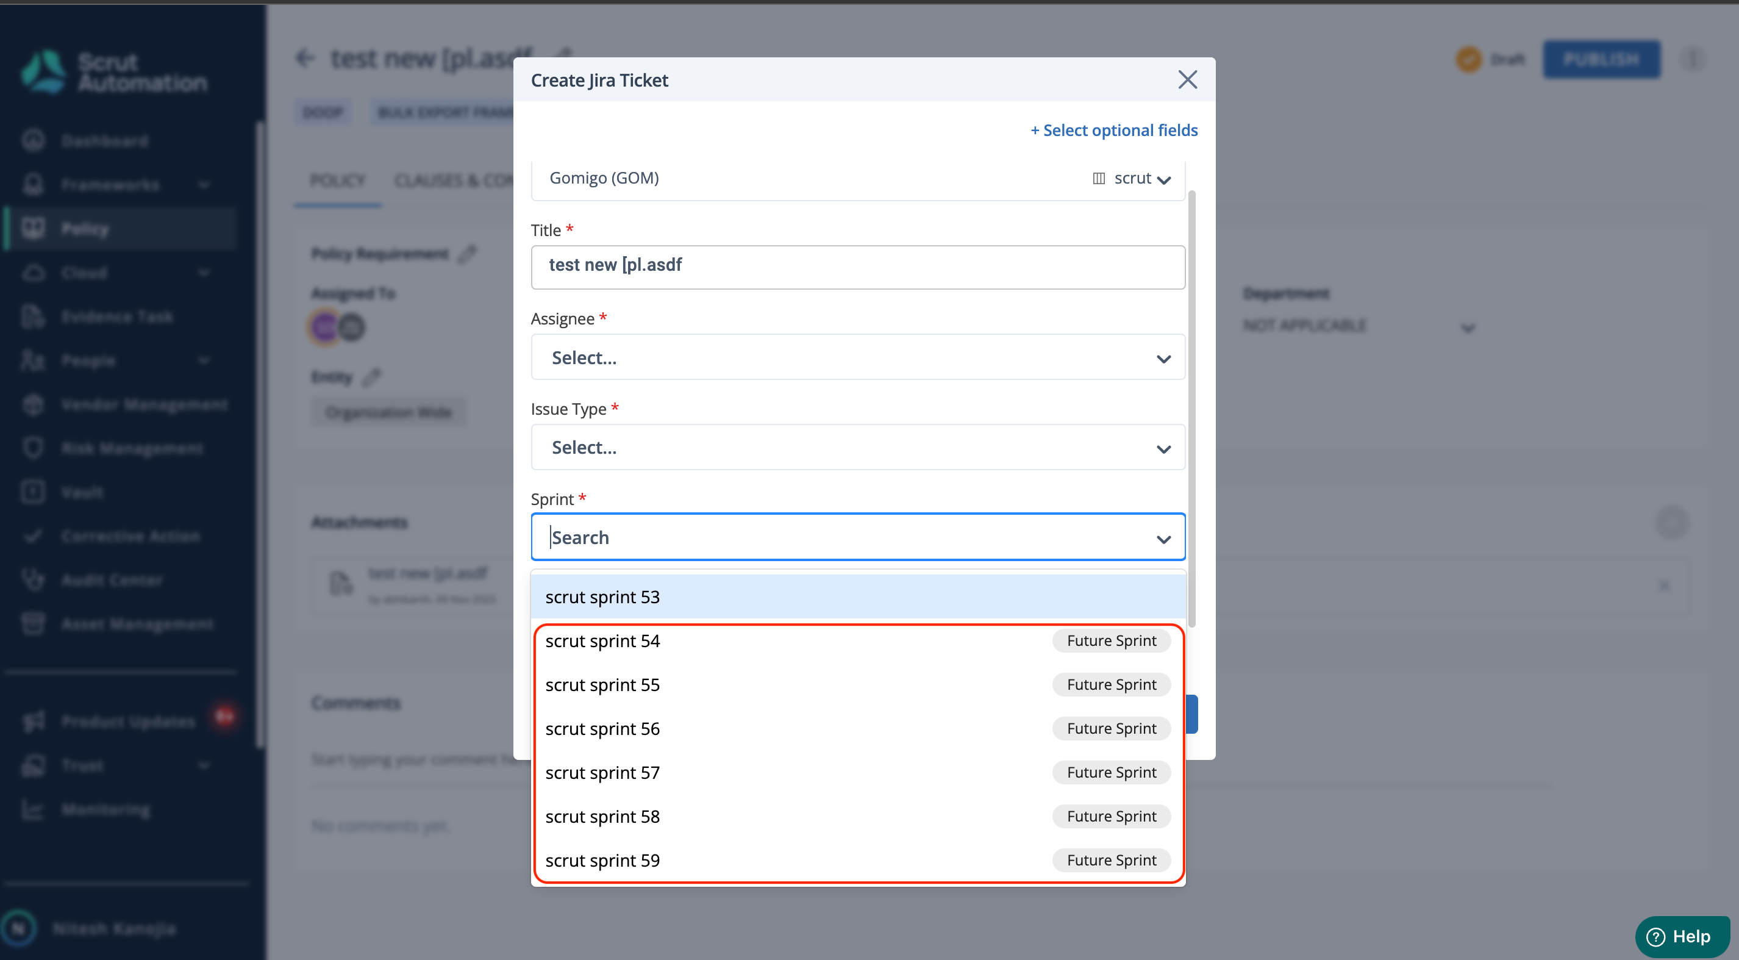Close the Create Jira Ticket dialog

click(x=1187, y=80)
